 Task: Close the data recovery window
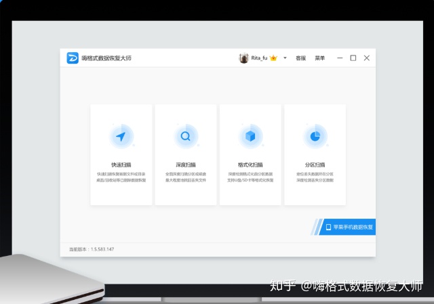(x=367, y=58)
